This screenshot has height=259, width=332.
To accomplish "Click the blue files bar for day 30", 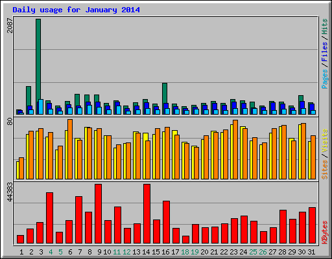I will click(x=302, y=105).
